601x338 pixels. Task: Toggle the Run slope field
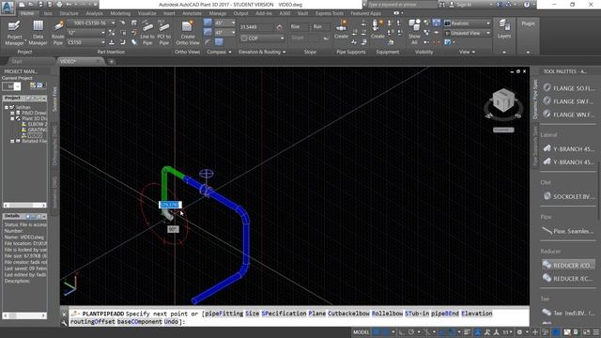[320, 27]
